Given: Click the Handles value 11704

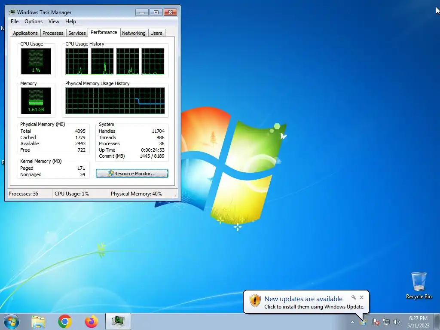Looking at the screenshot, I should [x=158, y=131].
